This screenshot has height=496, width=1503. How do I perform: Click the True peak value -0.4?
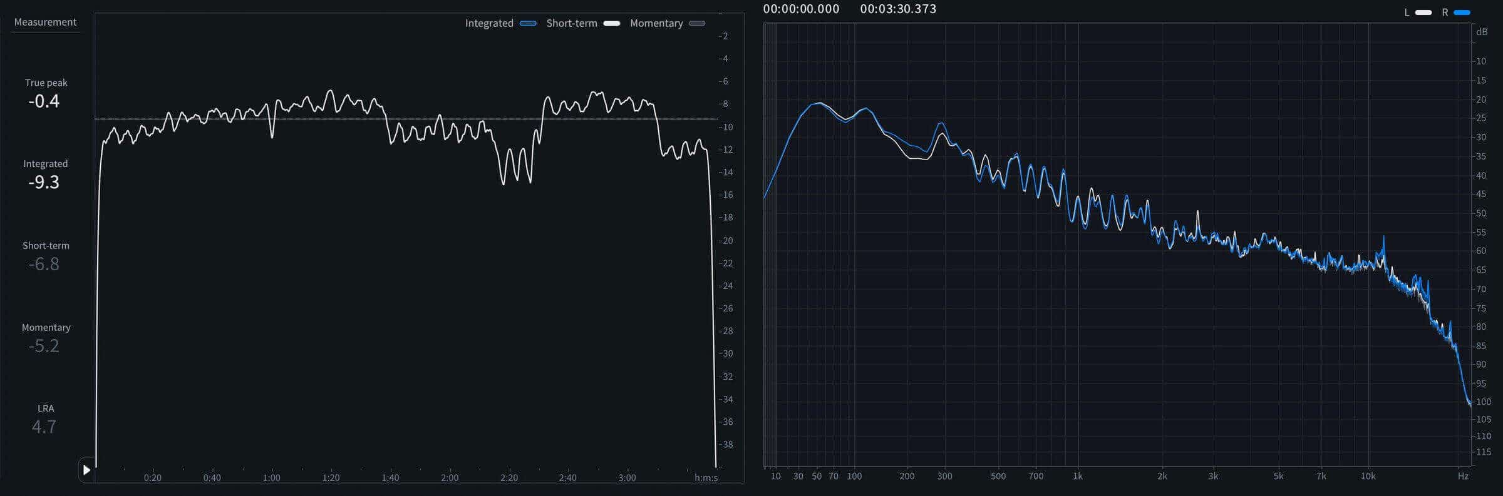click(x=44, y=101)
